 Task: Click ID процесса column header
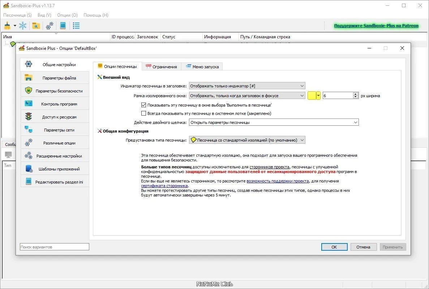pos(123,36)
